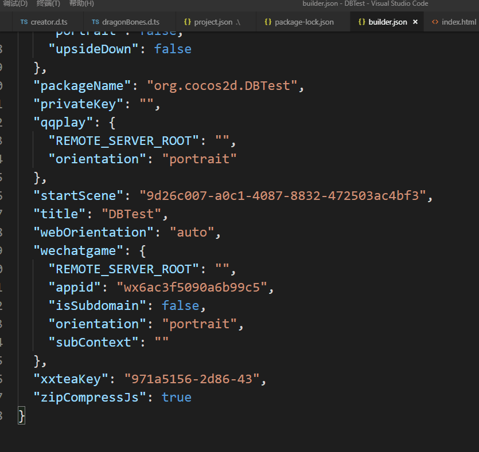Image resolution: width=479 pixels, height=452 pixels.
Task: Click the JSON braces icon on project.json tab
Action: click(x=188, y=22)
